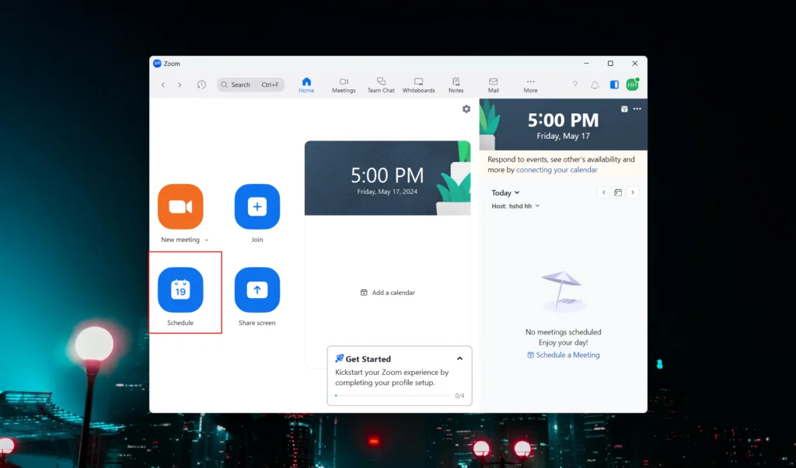Open the Today dropdown

point(505,192)
